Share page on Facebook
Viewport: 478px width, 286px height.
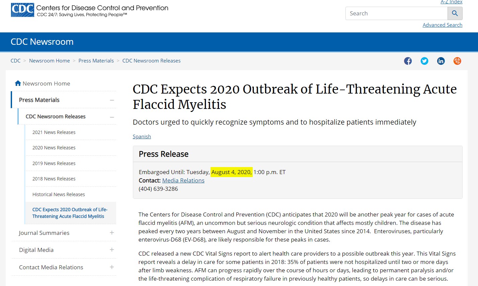[x=408, y=61]
